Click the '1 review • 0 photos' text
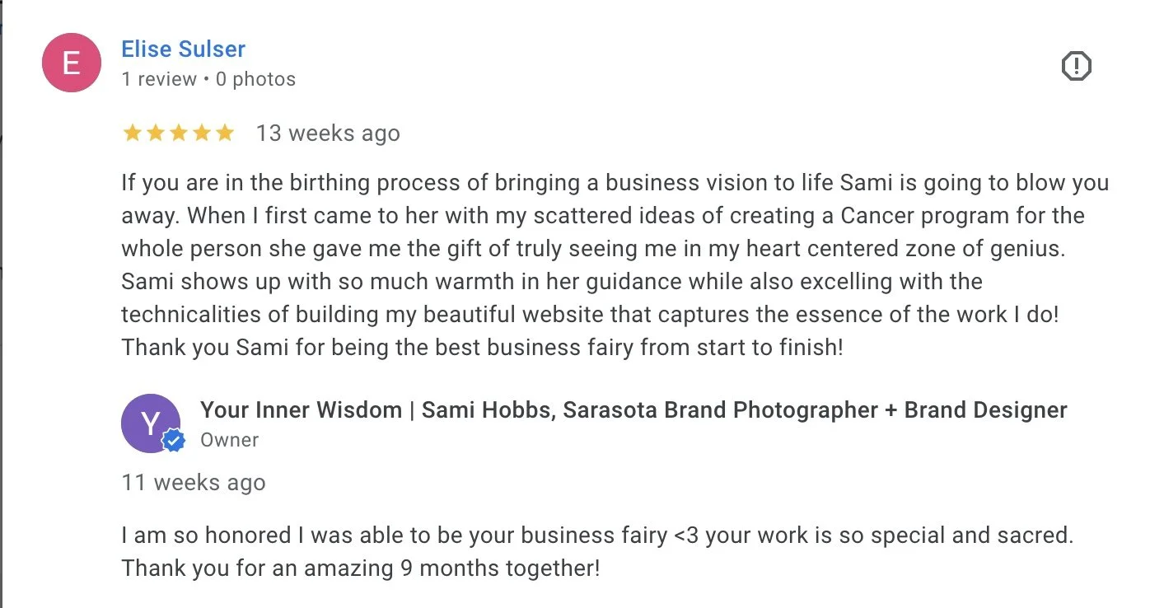This screenshot has width=1150, height=608. pyautogui.click(x=208, y=79)
